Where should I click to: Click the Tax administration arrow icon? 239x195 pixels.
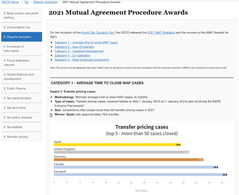pyautogui.click(x=4, y=98)
